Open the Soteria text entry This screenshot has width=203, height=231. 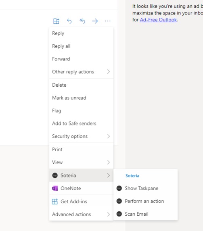(x=68, y=175)
